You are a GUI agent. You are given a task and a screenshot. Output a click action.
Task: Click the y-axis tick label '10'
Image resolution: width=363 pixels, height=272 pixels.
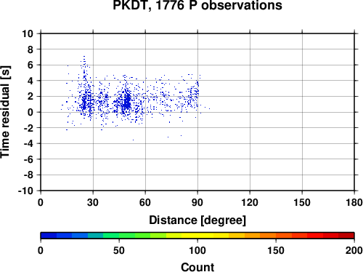[x=28, y=33]
